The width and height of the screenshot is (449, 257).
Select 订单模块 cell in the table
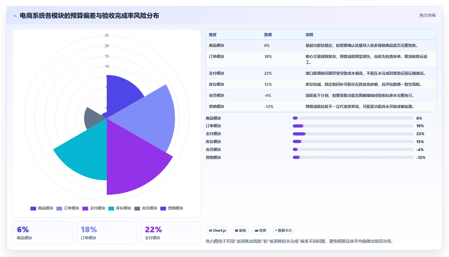(217, 57)
